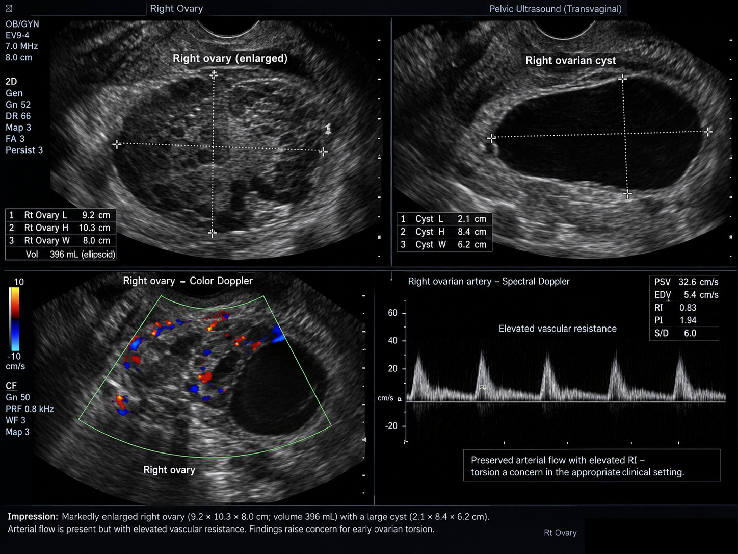
Task: Click bottom caliper marker on enlarged ovary
Action: [213, 233]
